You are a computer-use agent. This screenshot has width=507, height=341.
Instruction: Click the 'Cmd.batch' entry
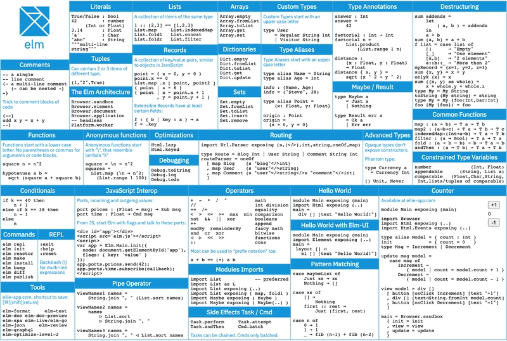click(x=250, y=327)
